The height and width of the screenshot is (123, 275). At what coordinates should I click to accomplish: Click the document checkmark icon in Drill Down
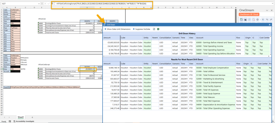coord(154,29)
